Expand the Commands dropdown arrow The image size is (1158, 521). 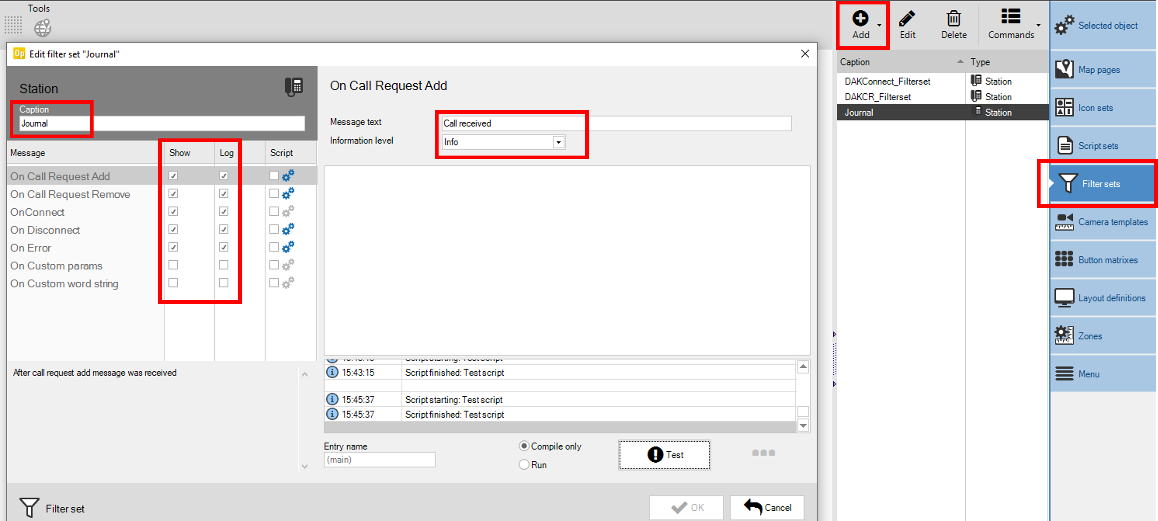click(x=1038, y=25)
